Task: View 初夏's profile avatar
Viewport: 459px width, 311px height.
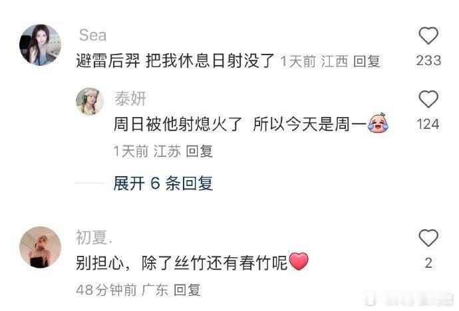Action: click(40, 247)
